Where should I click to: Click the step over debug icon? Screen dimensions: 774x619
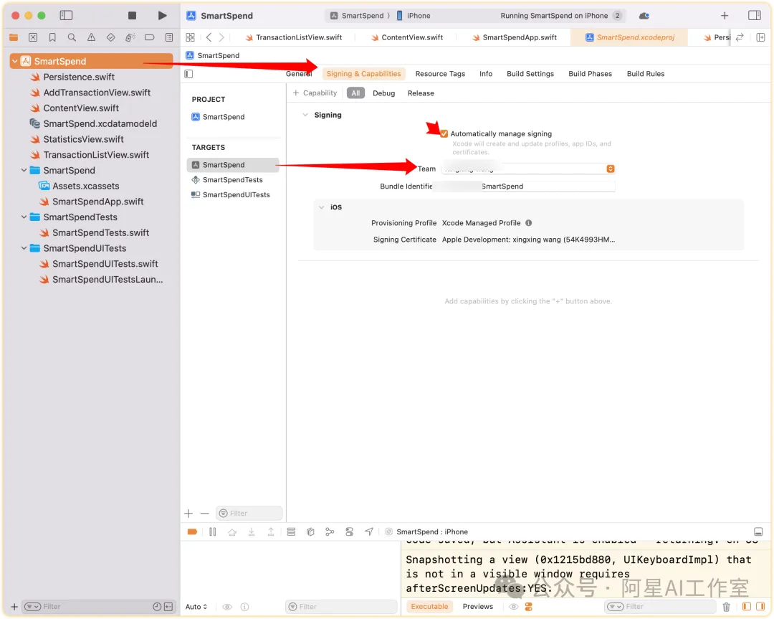(x=232, y=532)
